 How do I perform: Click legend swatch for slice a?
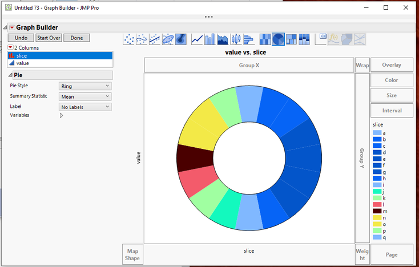tap(377, 133)
